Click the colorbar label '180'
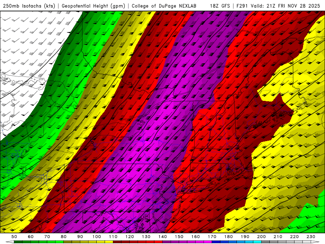The image size is (325, 244). pyautogui.click(x=228, y=237)
